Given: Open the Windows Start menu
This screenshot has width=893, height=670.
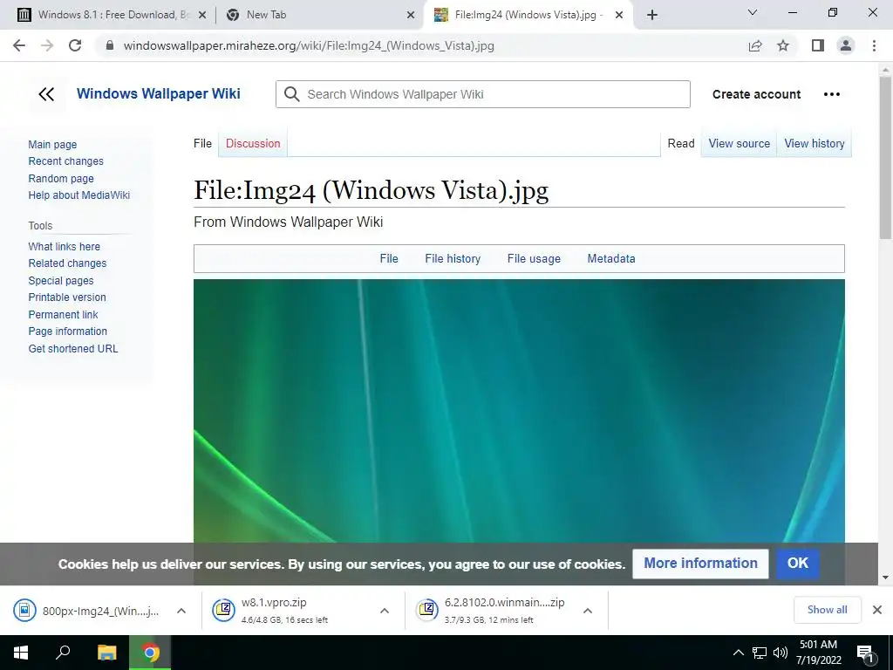Looking at the screenshot, I should click(x=21, y=653).
